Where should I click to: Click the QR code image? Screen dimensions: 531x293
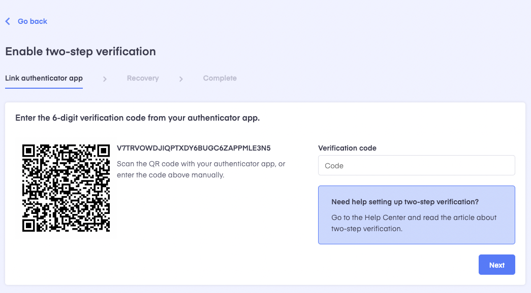tap(66, 188)
